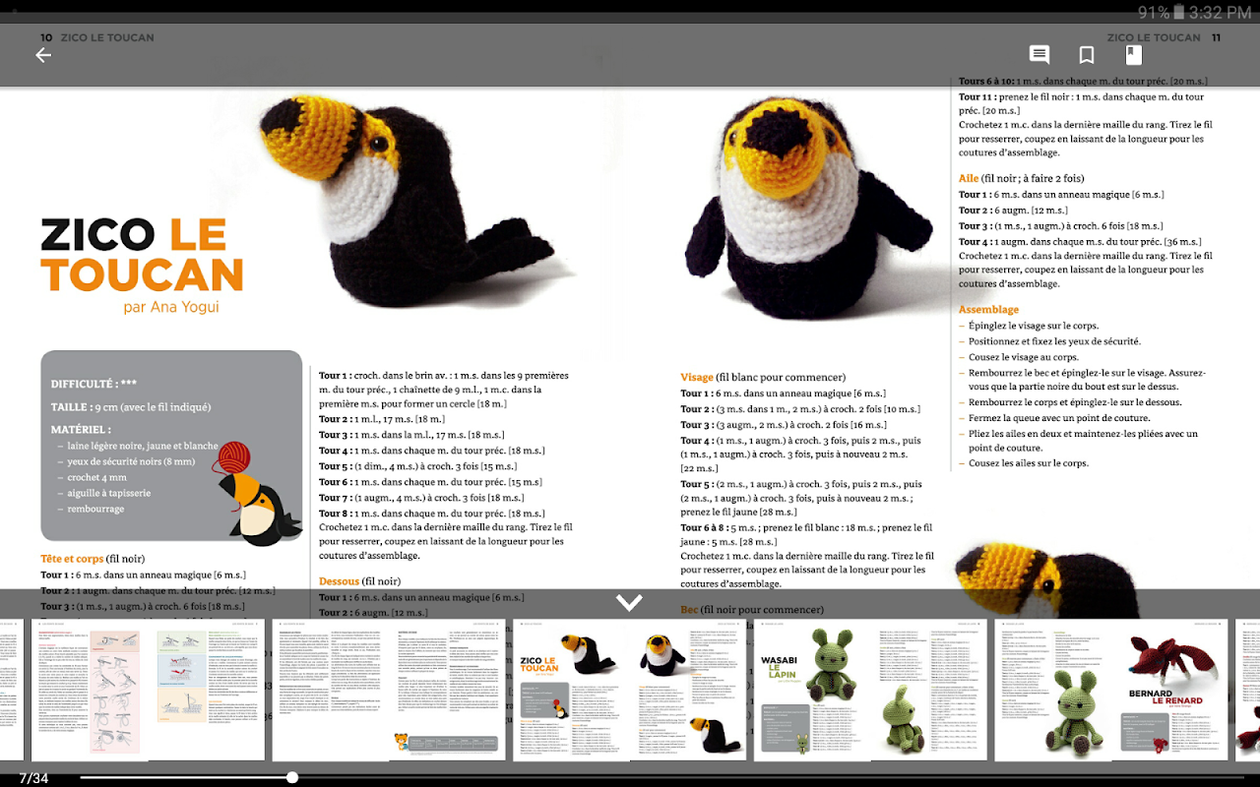Screen dimensions: 1260x787
Task: Select the Zico le Toucan spread thumbnail
Action: tap(630, 689)
